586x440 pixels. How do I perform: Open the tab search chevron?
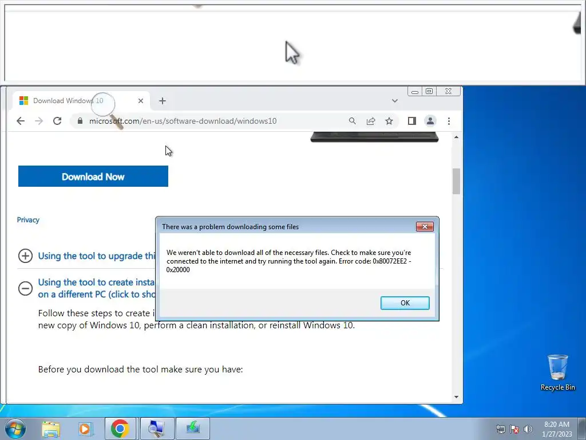click(x=395, y=101)
